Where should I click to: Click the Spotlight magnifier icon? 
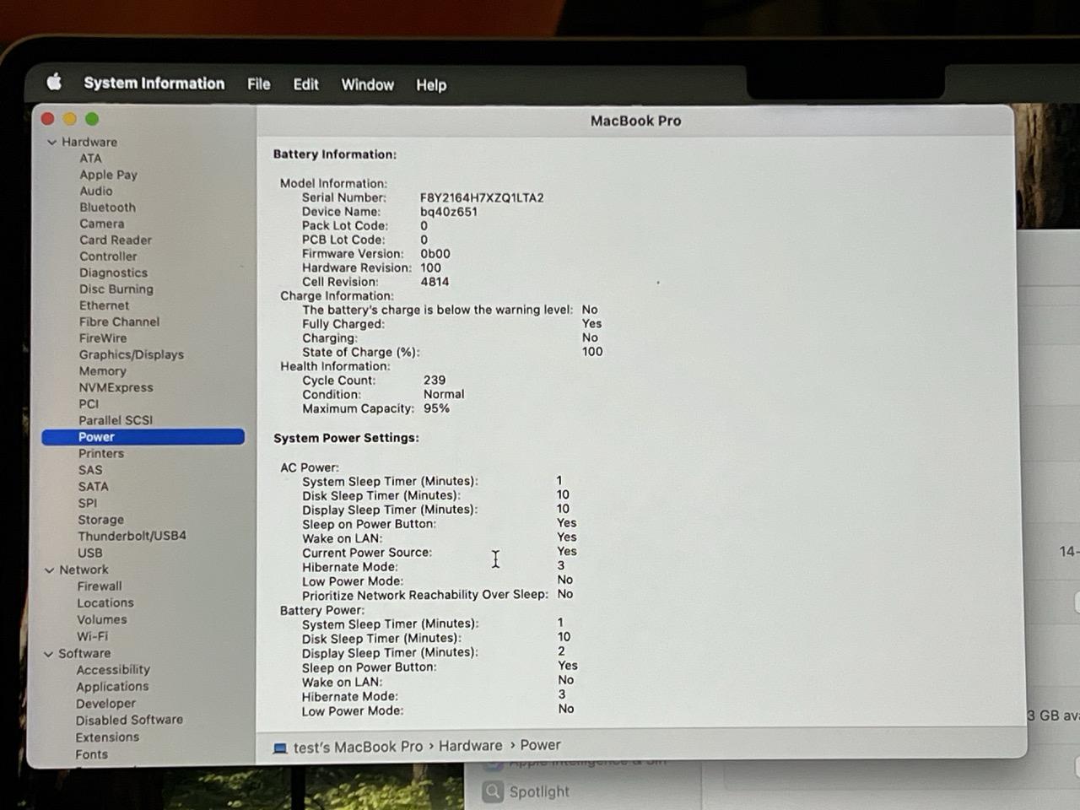(493, 791)
